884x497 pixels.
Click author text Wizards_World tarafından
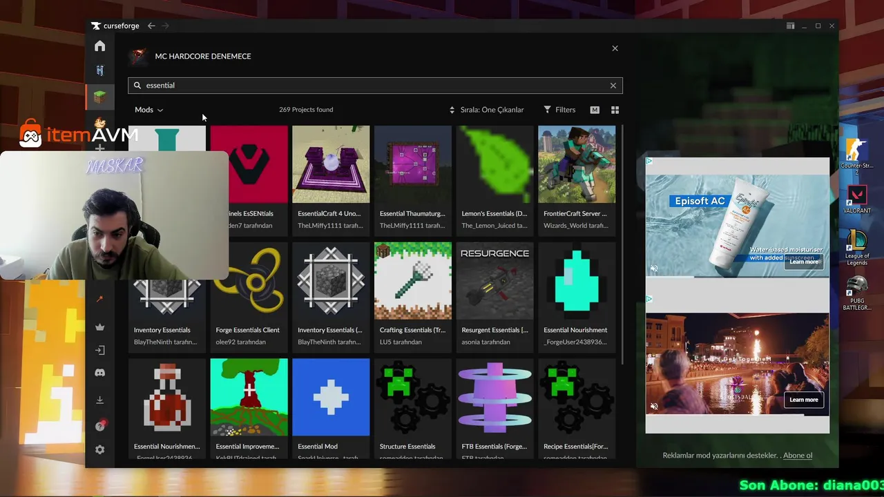576,226
